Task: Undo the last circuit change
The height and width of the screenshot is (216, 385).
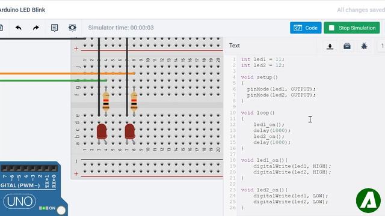Action: [19, 28]
